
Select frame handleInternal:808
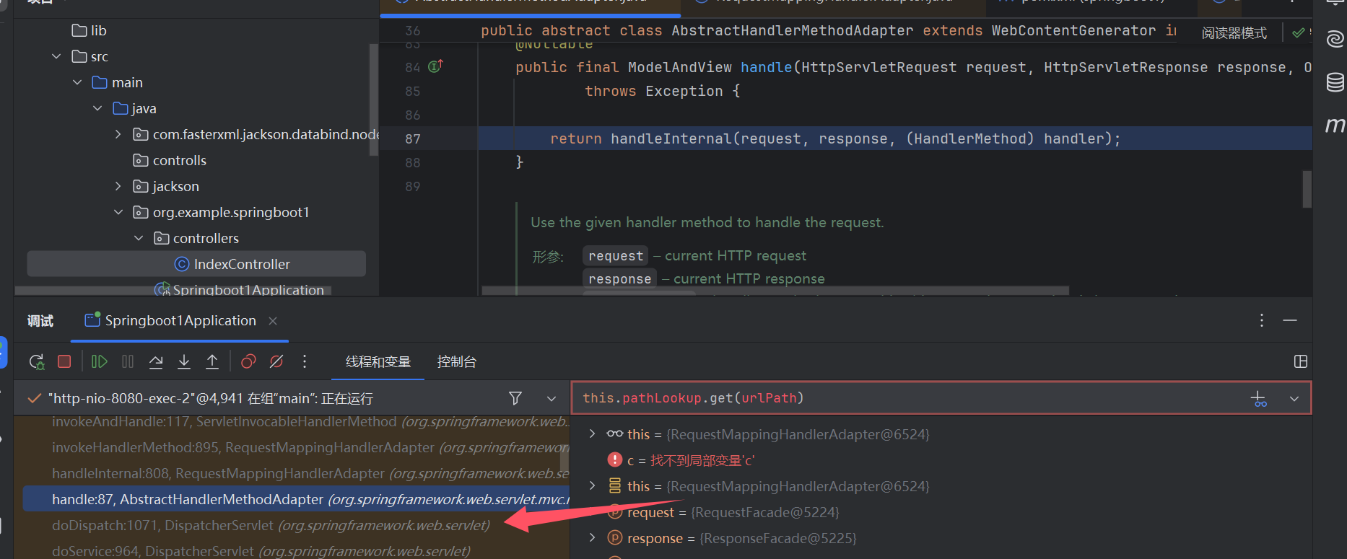[310, 473]
